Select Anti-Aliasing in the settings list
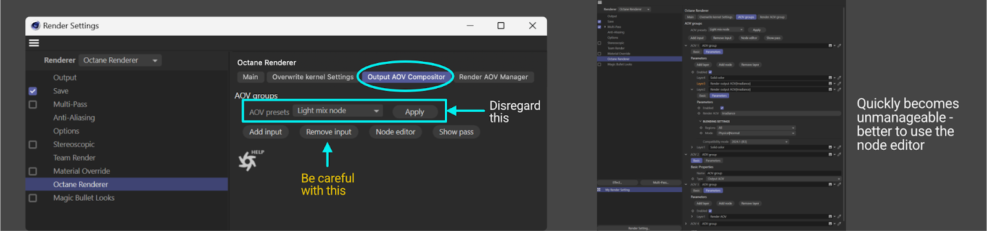The width and height of the screenshot is (987, 231). click(74, 118)
